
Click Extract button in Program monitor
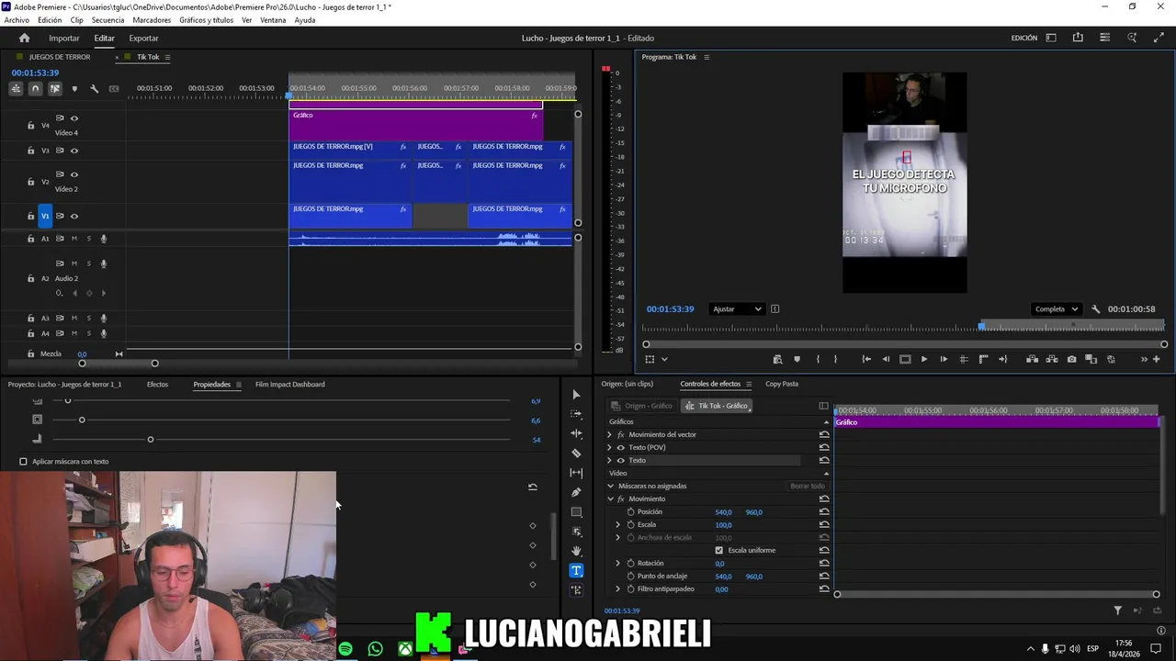(x=1052, y=359)
